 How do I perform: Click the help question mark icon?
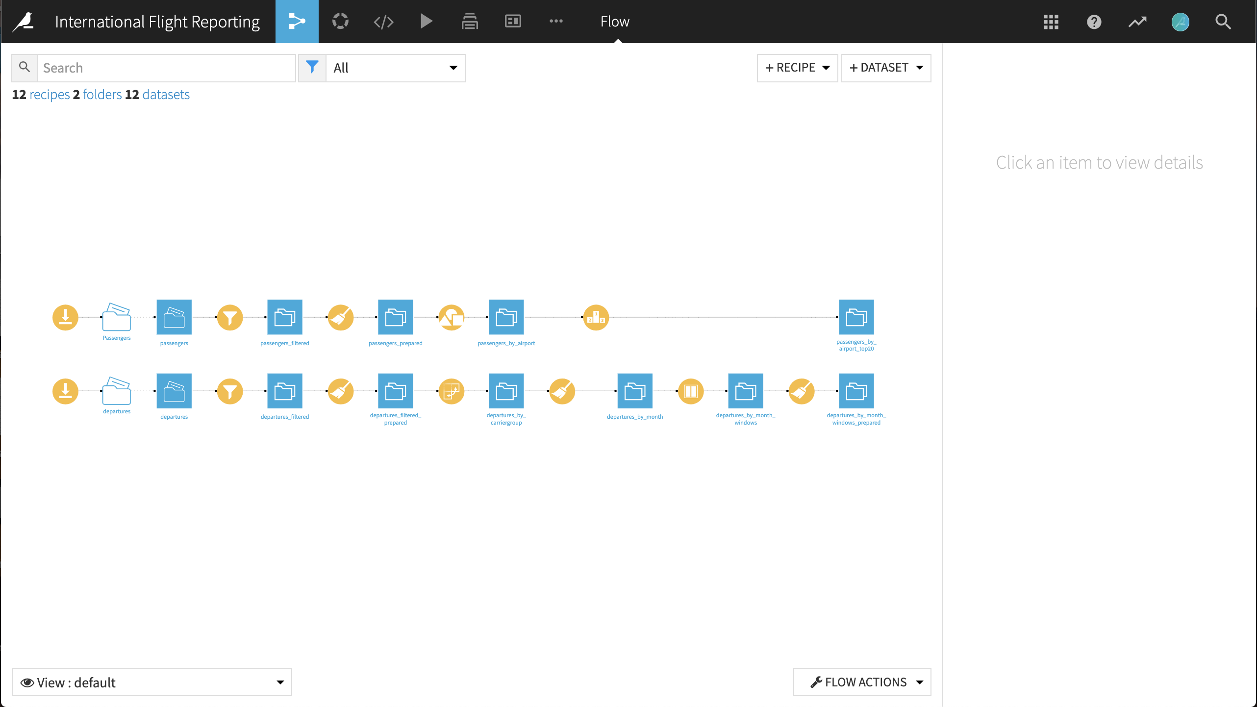[x=1094, y=22]
